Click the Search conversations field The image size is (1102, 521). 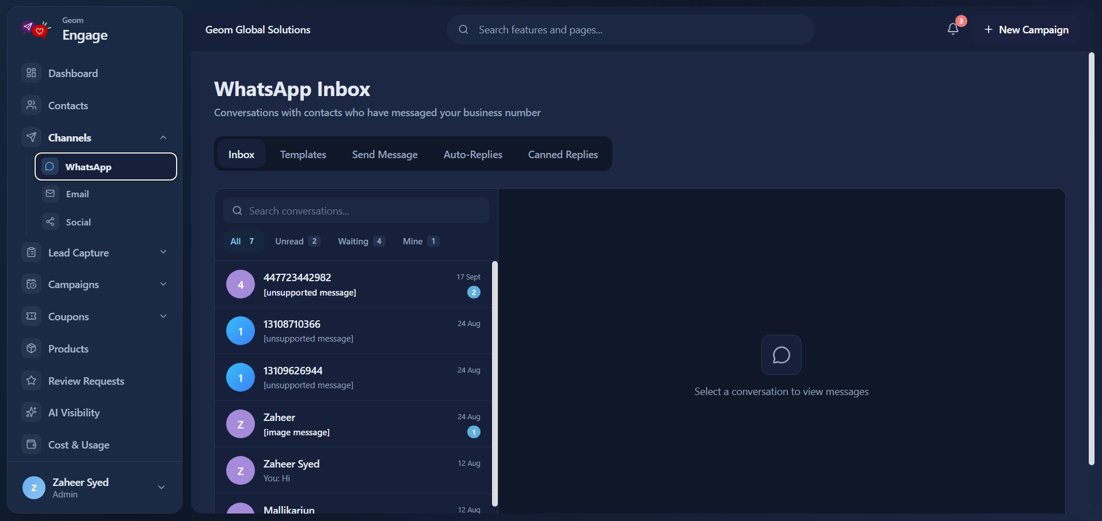[356, 210]
